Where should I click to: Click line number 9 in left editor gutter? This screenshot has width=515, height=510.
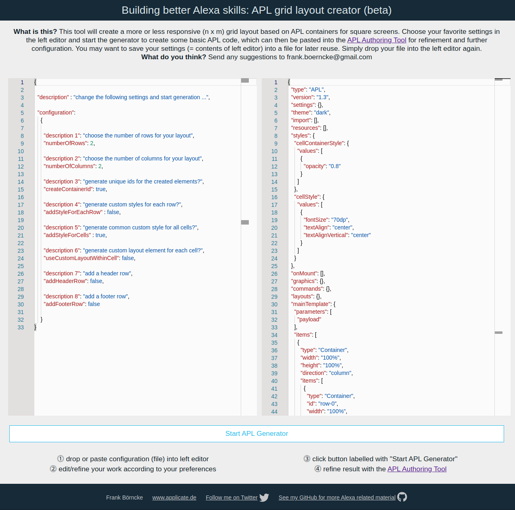22,144
